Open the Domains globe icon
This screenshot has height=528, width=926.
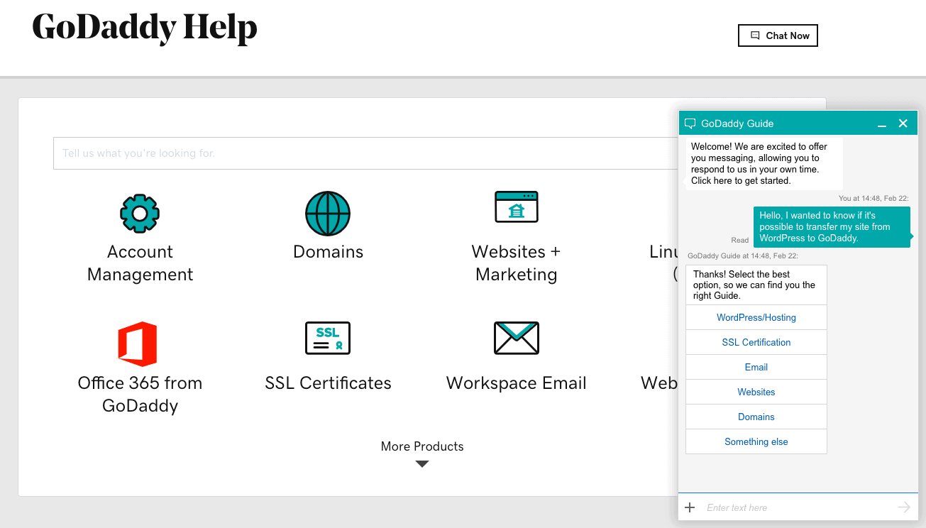point(328,213)
